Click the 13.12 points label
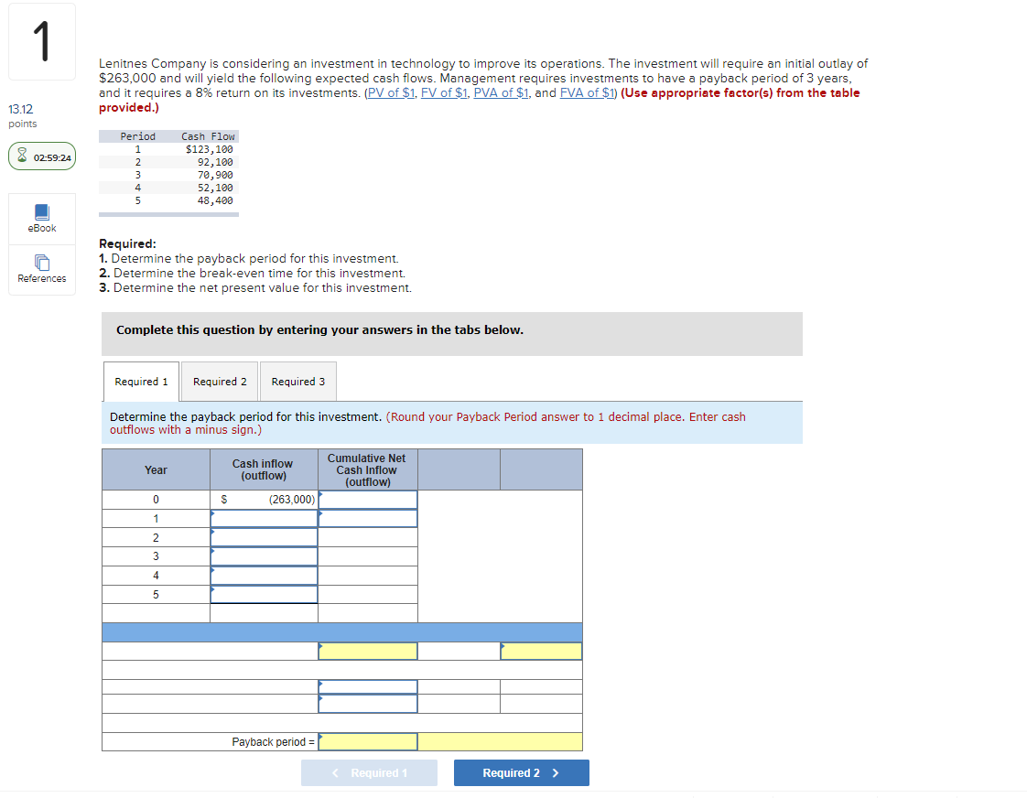Viewport: 1027px width, 798px height. point(21,109)
